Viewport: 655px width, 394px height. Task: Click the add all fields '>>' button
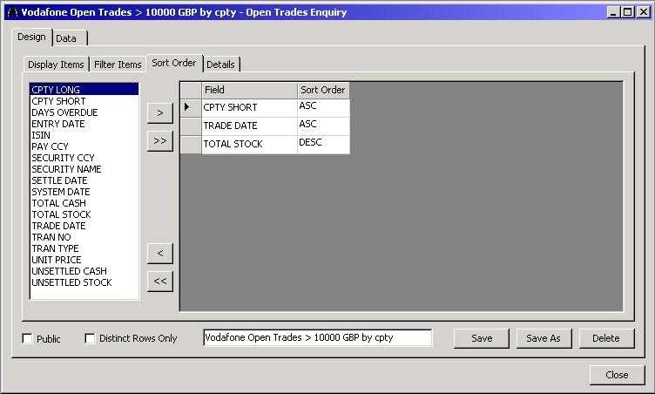pos(159,140)
